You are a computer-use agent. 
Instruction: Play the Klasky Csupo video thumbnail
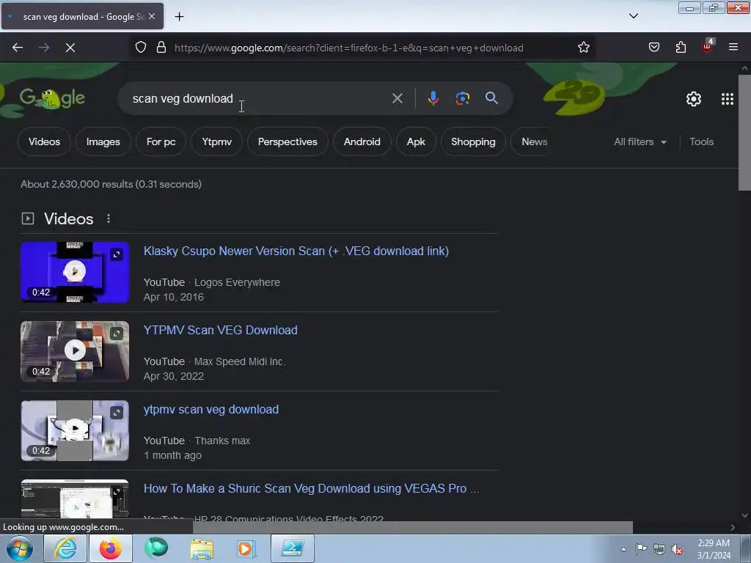tap(75, 272)
